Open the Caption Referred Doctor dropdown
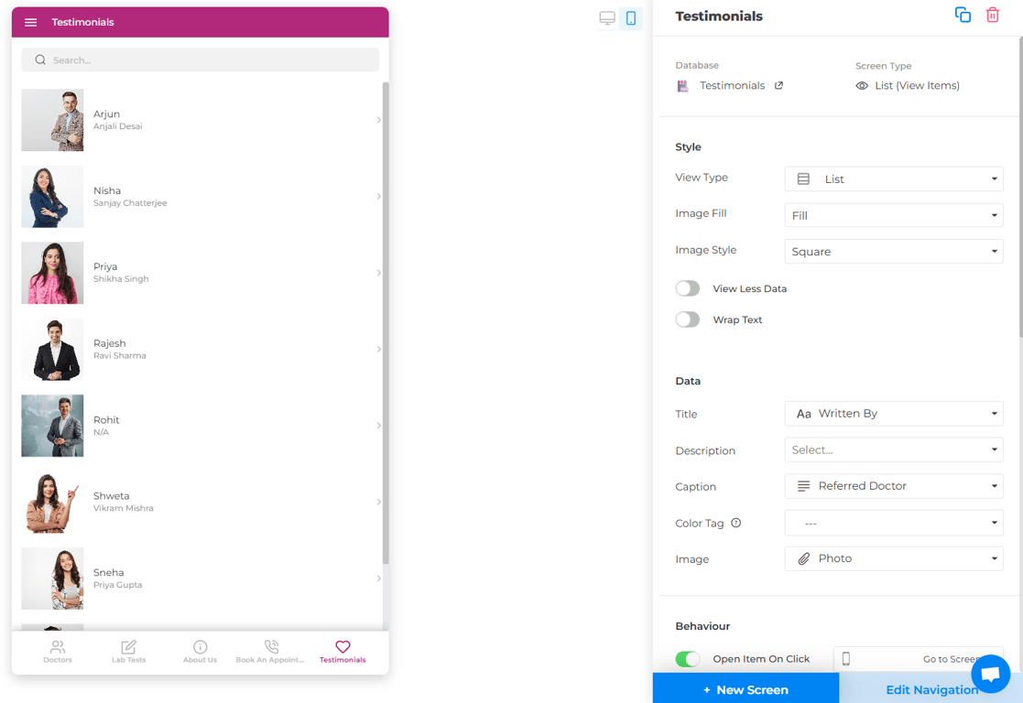 [894, 486]
